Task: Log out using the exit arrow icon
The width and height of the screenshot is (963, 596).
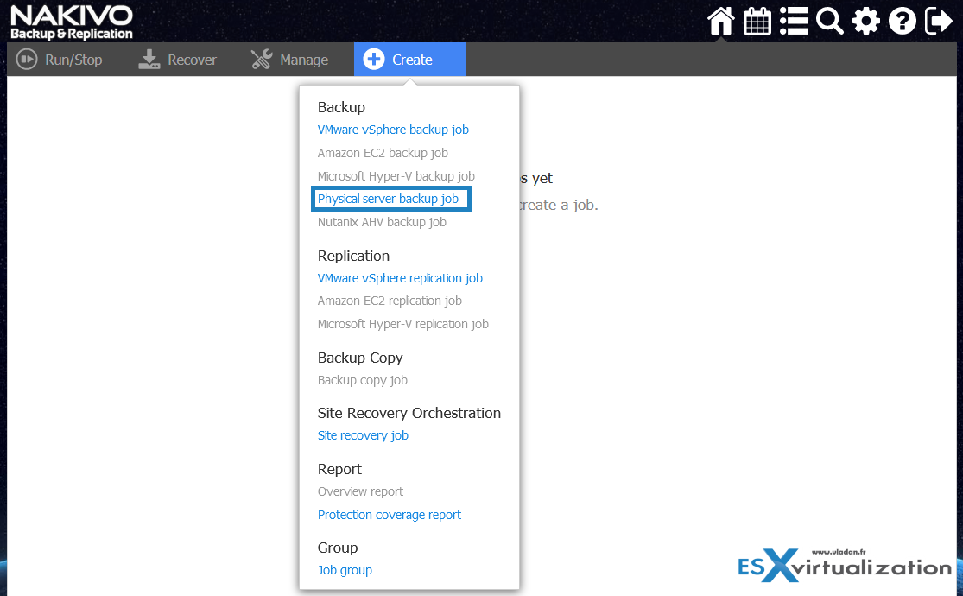Action: [x=939, y=21]
